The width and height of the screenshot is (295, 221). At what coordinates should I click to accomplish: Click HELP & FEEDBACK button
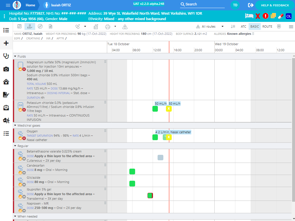[275, 5]
